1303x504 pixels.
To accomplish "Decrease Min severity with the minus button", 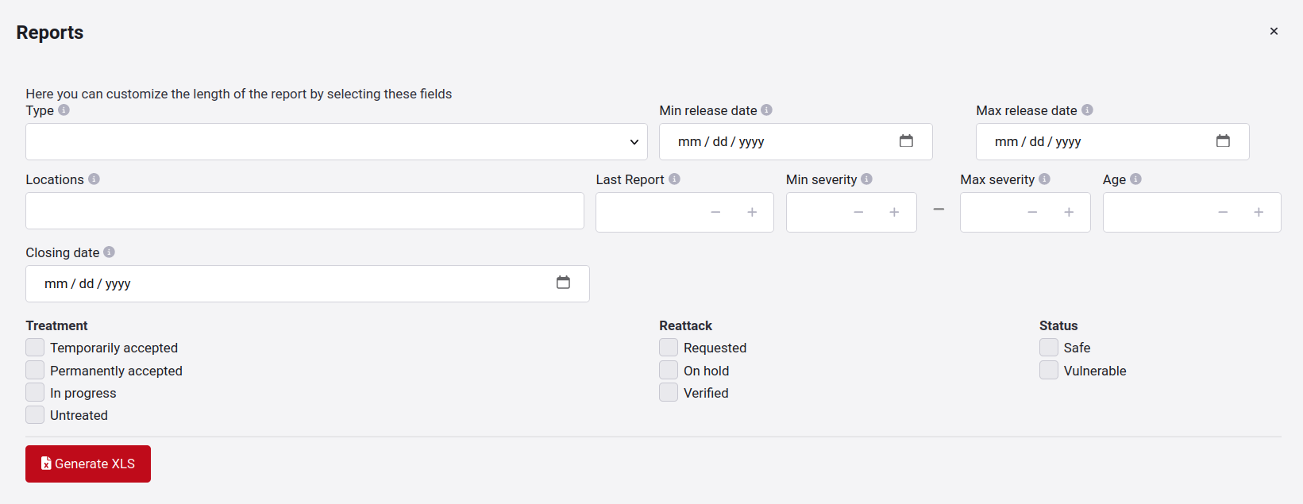I will [x=858, y=212].
